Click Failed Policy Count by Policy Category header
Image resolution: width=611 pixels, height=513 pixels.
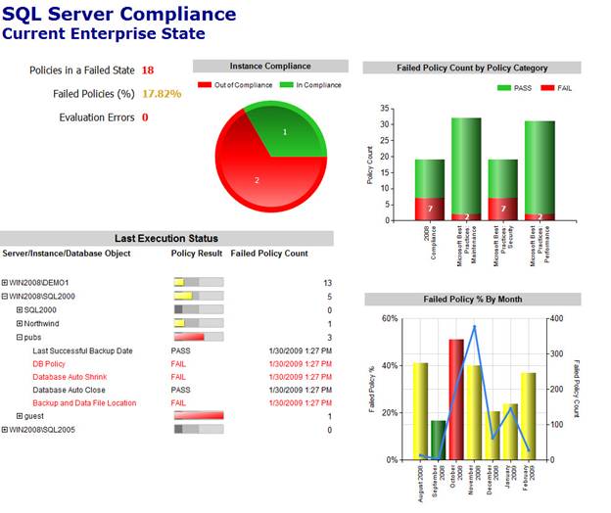pyautogui.click(x=472, y=68)
